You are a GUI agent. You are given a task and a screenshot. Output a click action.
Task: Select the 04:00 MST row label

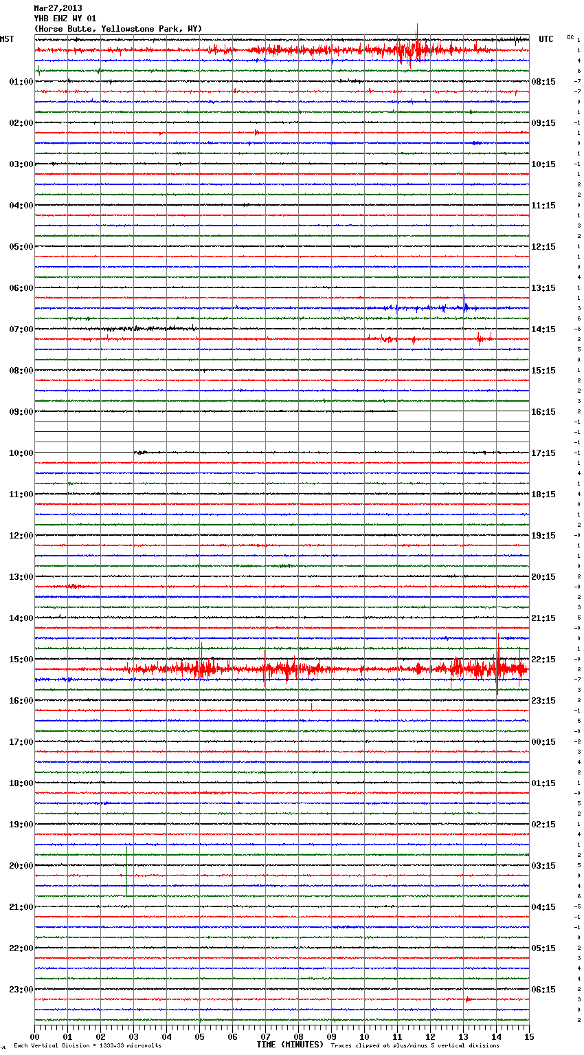(21, 206)
